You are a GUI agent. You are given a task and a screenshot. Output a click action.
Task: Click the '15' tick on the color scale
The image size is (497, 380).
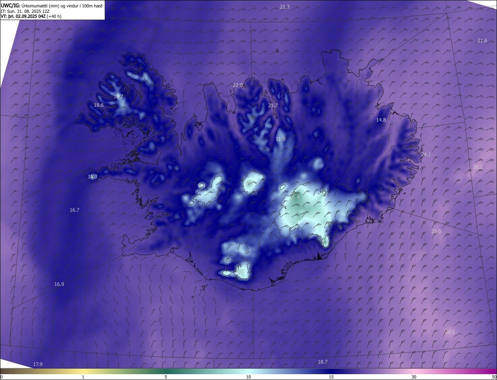(x=331, y=377)
